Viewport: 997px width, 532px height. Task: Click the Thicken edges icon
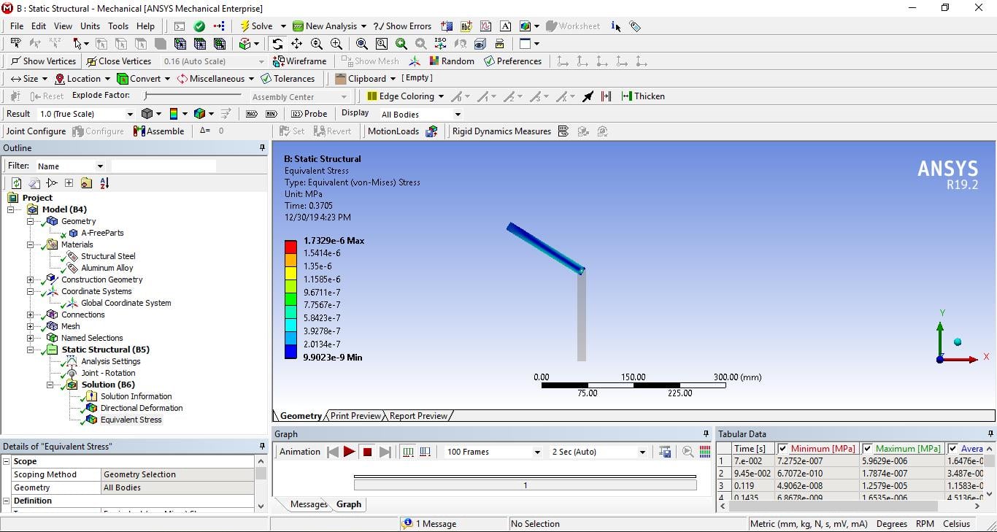pos(626,96)
